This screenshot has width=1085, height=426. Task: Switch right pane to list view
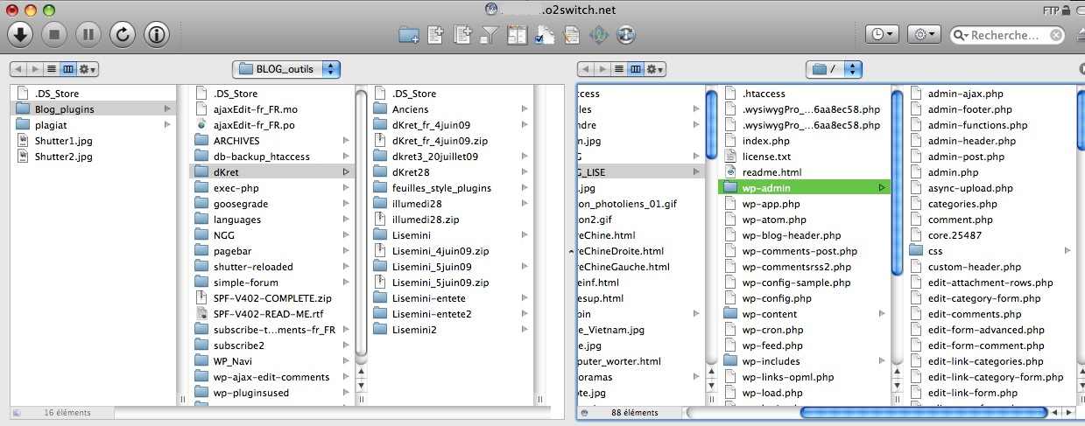pos(619,69)
